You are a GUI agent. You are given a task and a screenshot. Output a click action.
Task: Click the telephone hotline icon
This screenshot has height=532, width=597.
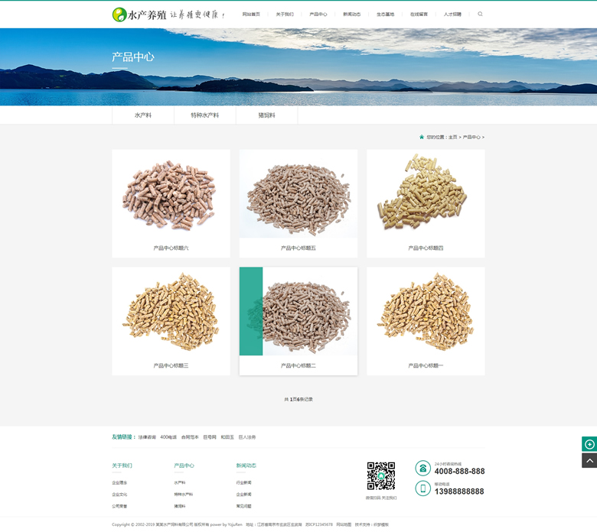(422, 468)
